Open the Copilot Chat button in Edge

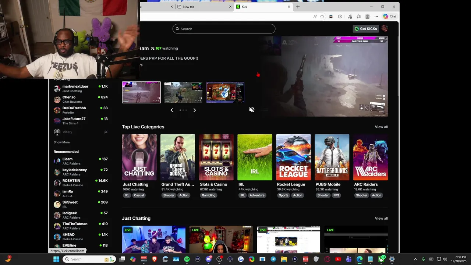(389, 17)
